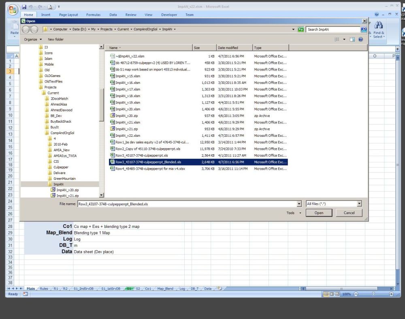
Task: Click the refresh button beside the address bar
Action: tap(301, 30)
